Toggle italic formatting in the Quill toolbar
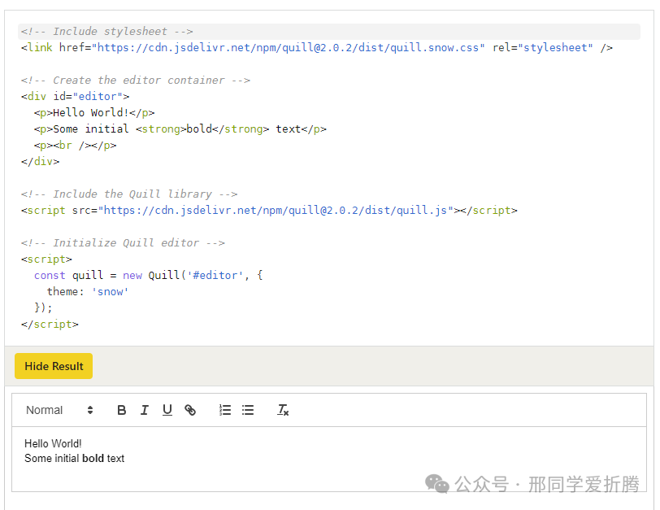Screen dimensions: 660x510 pos(145,410)
